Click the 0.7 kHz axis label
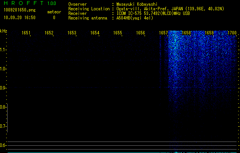Viewport: 240px width, 153px height. point(3,126)
